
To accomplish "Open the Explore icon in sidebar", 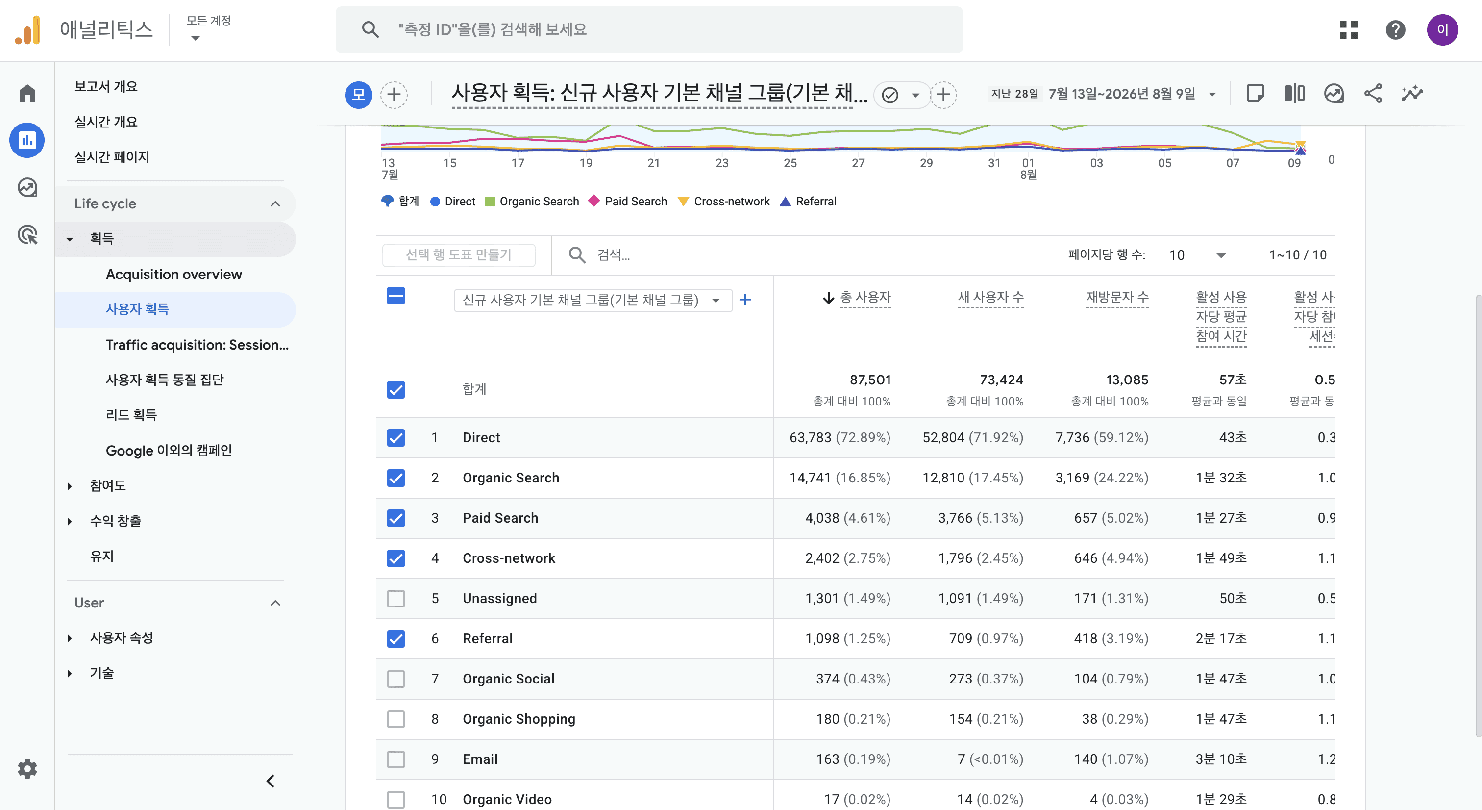I will coord(27,188).
